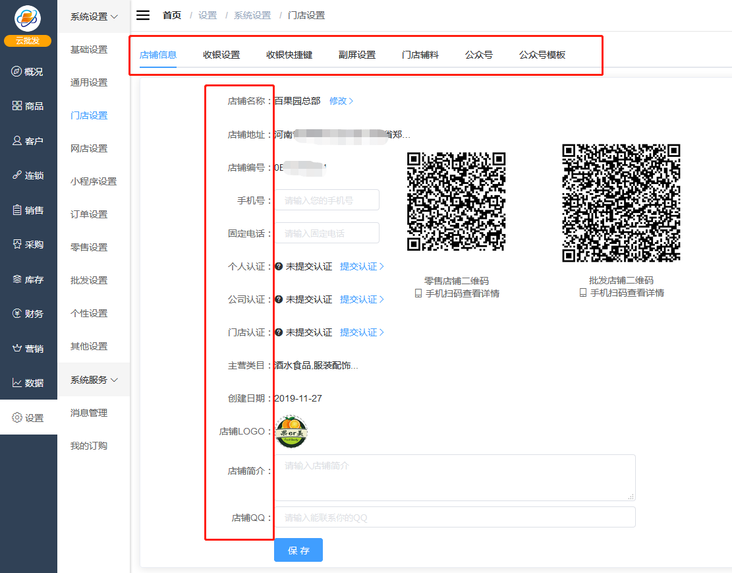Open 数据 in the sidebar

tap(28, 383)
